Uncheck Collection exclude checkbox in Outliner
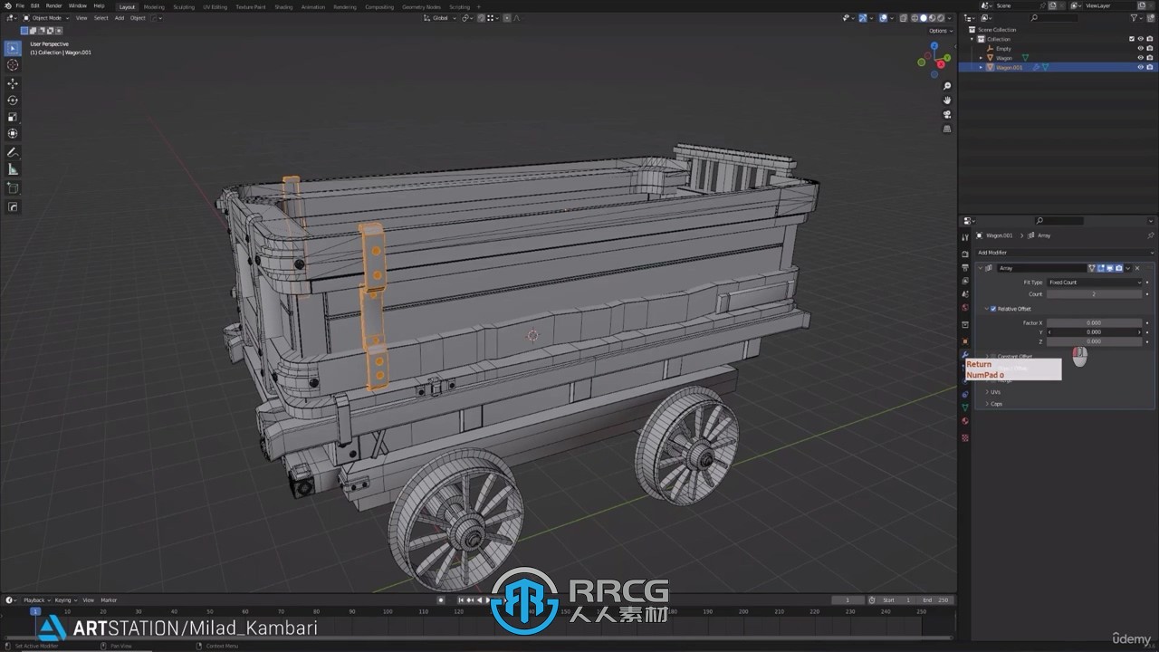This screenshot has width=1159, height=652. [x=1132, y=39]
